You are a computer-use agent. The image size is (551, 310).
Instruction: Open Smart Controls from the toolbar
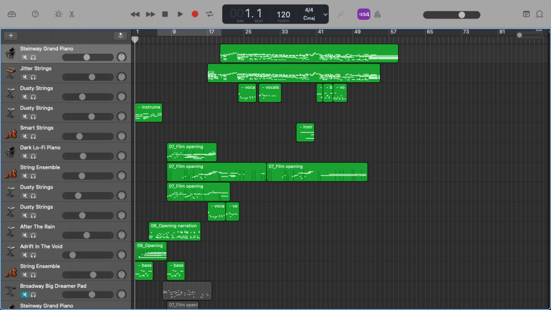click(58, 14)
